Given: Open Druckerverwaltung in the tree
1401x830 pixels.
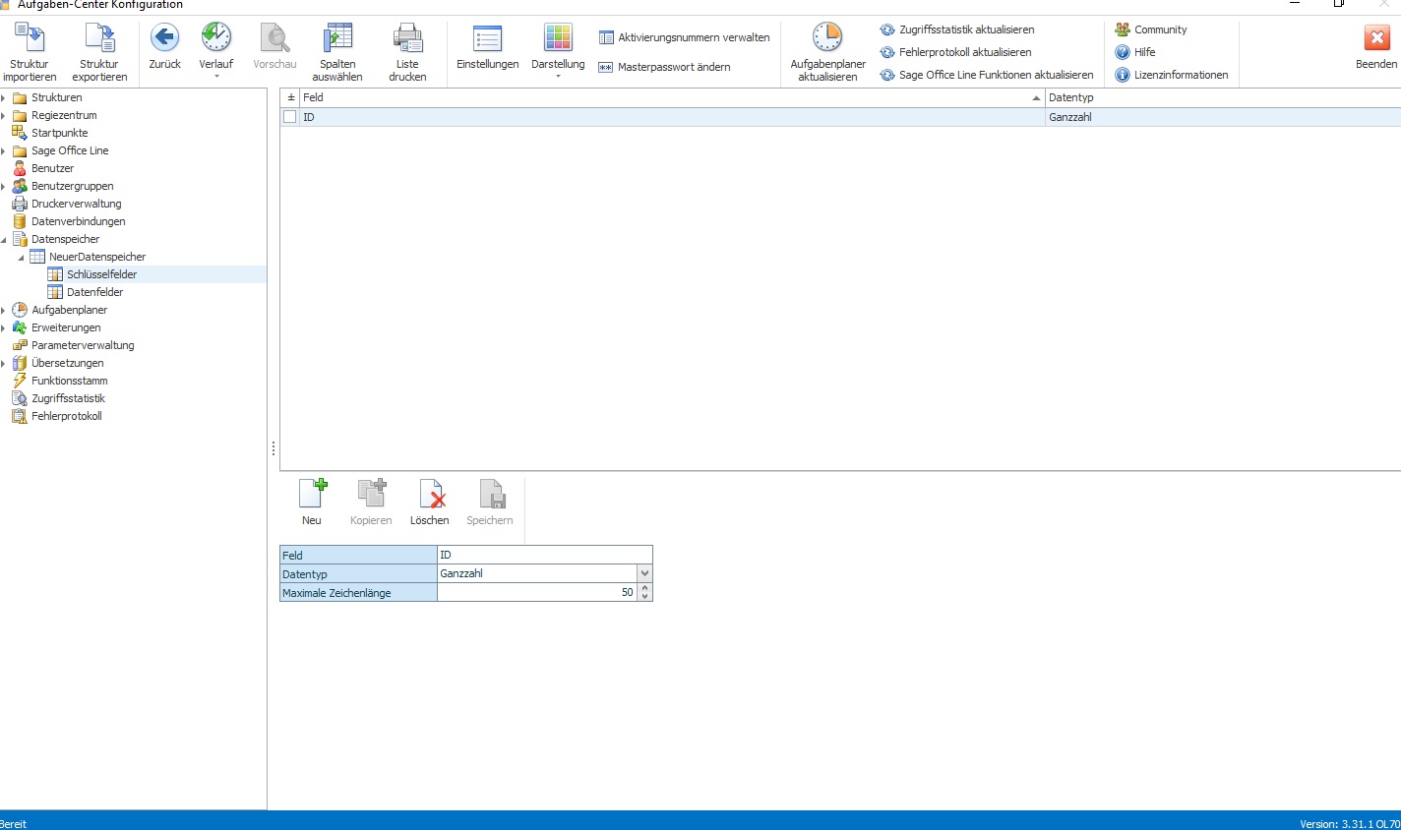Looking at the screenshot, I should [77, 204].
